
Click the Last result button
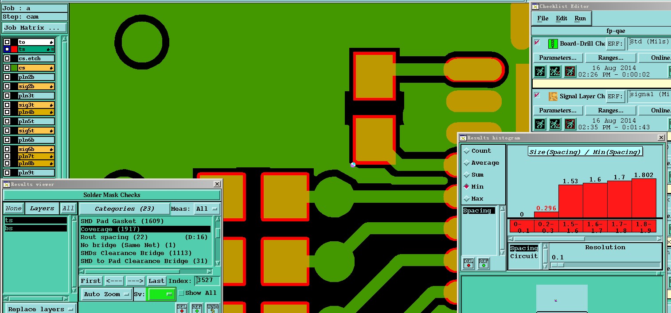[x=156, y=281]
